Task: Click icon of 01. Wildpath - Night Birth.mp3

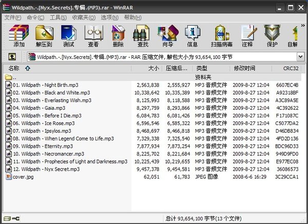Action: [8, 85]
